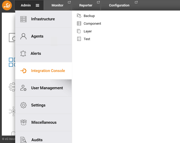This screenshot has height=143, width=180.
Task: Click the eG Innovations orange logo
Action: pyautogui.click(x=7, y=5)
